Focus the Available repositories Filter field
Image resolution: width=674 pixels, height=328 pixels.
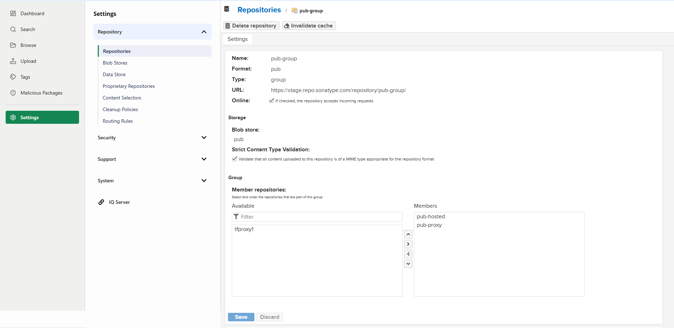coord(317,217)
